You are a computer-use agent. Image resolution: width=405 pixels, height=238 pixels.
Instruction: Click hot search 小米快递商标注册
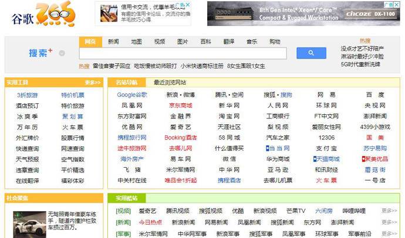click(202, 66)
